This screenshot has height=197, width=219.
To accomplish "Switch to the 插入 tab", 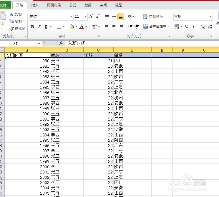I will pyautogui.click(x=35, y=5).
